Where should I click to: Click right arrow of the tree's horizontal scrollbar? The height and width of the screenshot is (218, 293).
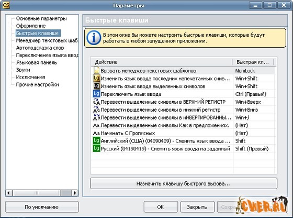coord(75,193)
